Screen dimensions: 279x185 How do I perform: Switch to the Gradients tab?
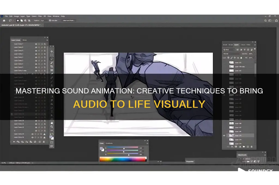(x=109, y=143)
